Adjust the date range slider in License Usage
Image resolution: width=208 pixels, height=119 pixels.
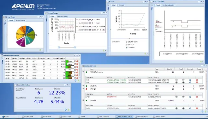click(67, 47)
